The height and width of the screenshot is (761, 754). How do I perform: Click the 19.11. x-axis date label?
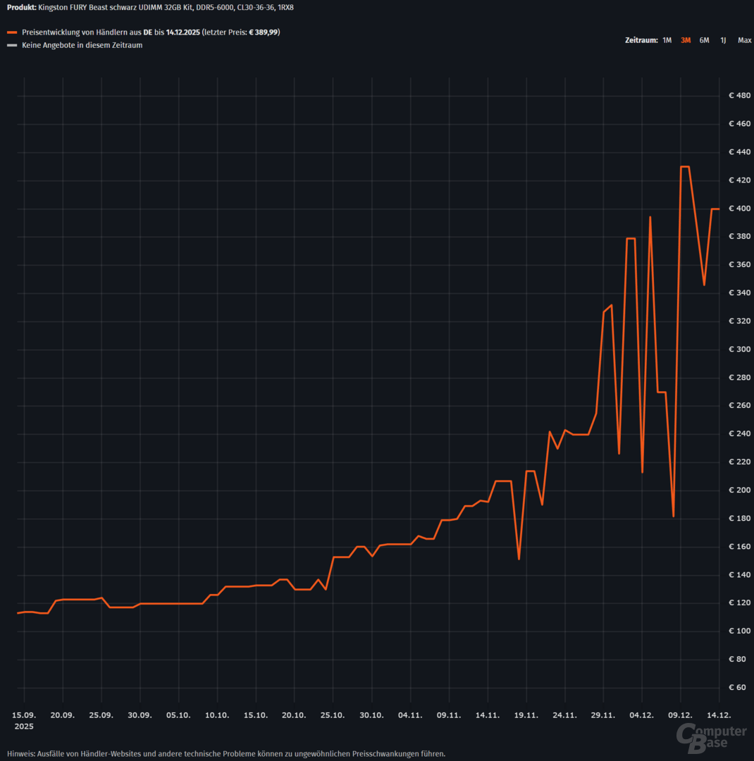526,714
